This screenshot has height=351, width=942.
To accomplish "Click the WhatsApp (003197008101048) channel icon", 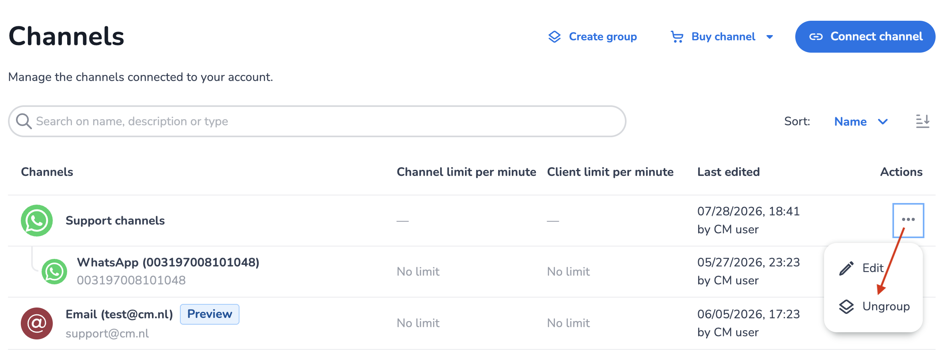I will pyautogui.click(x=54, y=272).
